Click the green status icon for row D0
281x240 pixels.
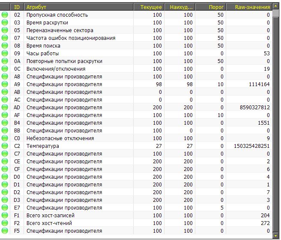(x=5, y=177)
